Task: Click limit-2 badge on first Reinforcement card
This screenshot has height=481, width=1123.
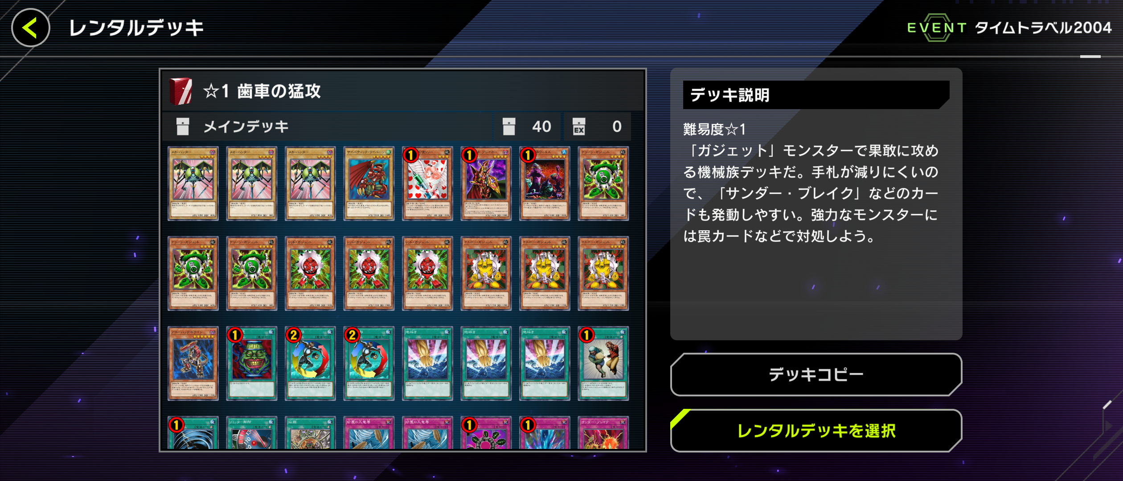Action: pyautogui.click(x=294, y=335)
